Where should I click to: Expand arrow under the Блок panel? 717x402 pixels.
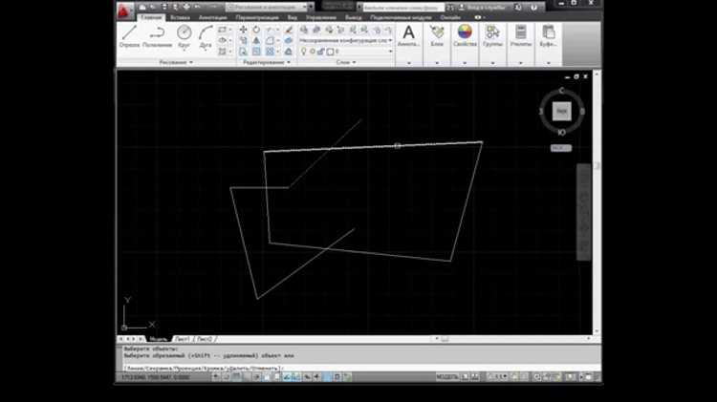(437, 63)
